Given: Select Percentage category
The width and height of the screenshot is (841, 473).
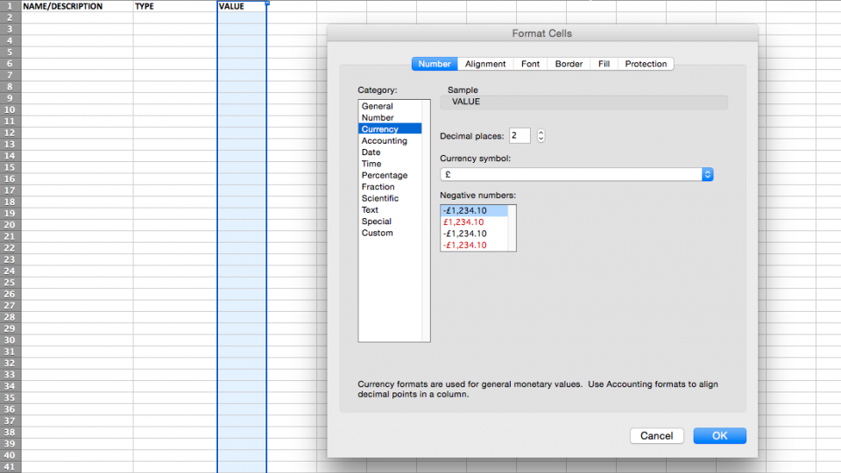Looking at the screenshot, I should [390, 175].
